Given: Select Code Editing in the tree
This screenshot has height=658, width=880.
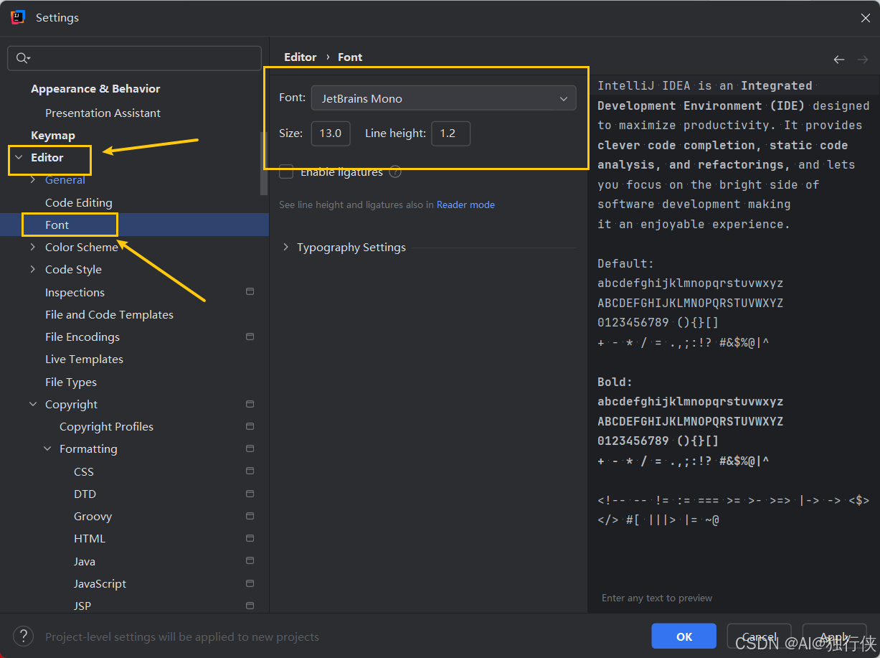Looking at the screenshot, I should click(x=79, y=202).
